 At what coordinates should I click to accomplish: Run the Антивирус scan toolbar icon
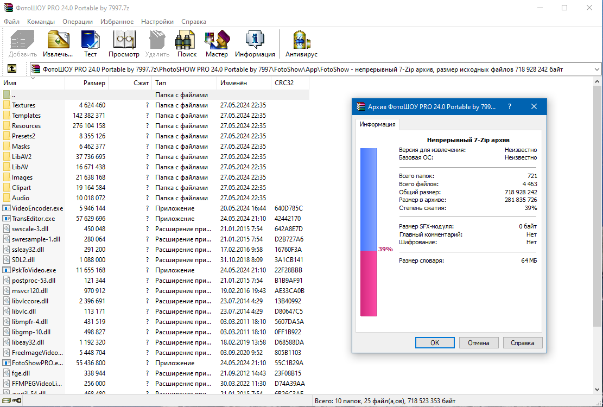tap(301, 43)
